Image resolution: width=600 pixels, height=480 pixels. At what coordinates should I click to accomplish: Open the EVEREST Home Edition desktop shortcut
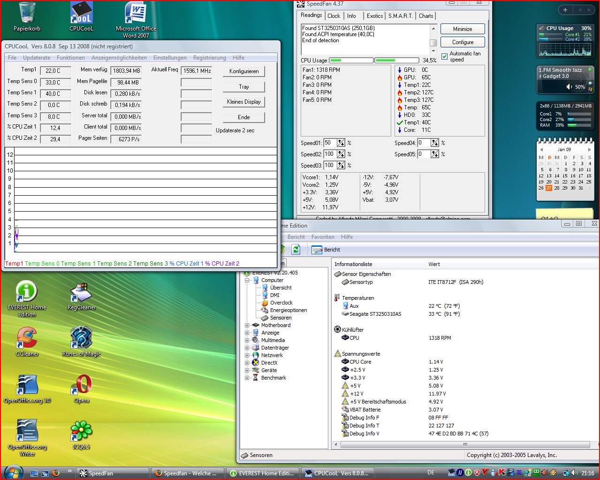tap(27, 292)
